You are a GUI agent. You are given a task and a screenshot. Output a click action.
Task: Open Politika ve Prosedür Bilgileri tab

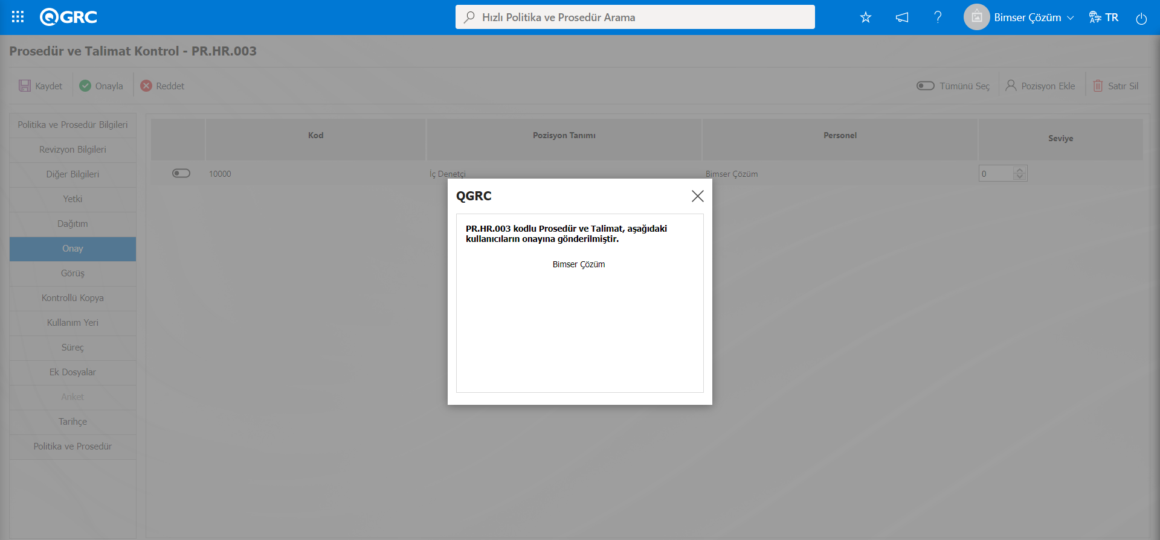pyautogui.click(x=72, y=125)
